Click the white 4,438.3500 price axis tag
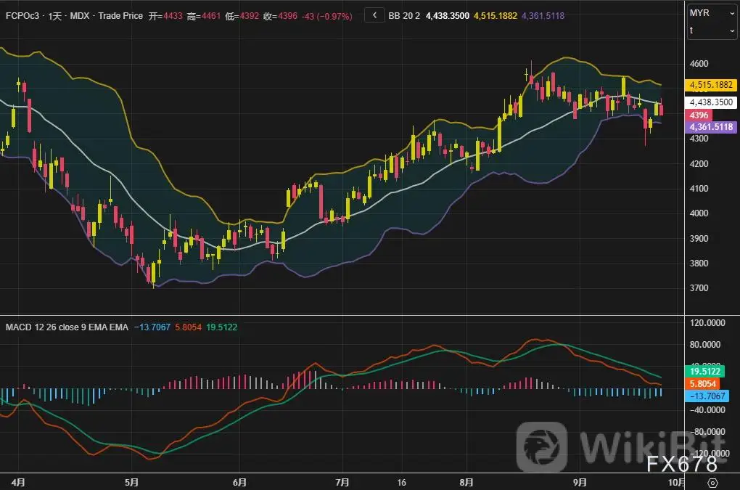 click(x=711, y=102)
